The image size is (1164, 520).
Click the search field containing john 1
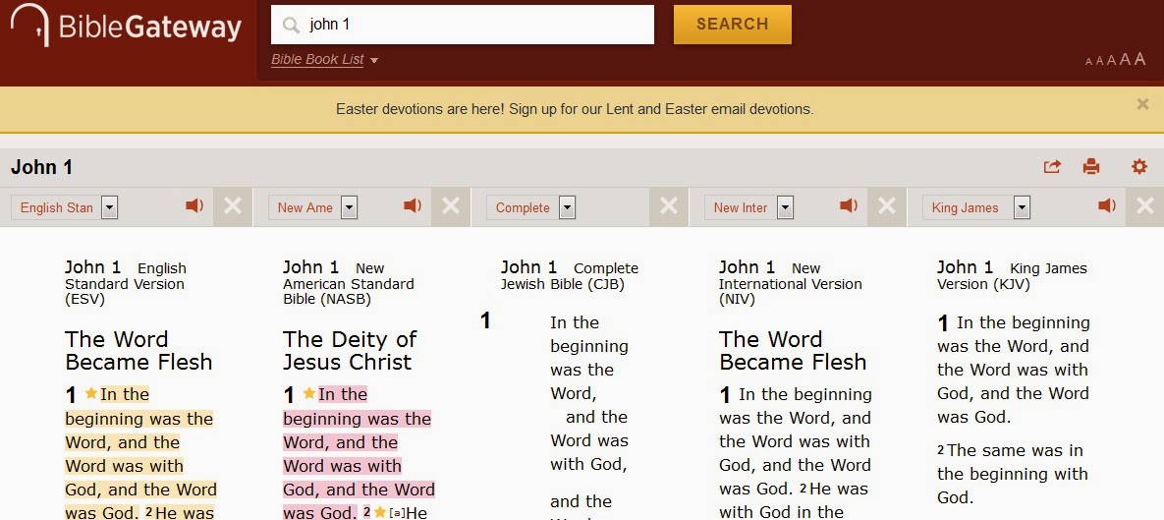[463, 25]
